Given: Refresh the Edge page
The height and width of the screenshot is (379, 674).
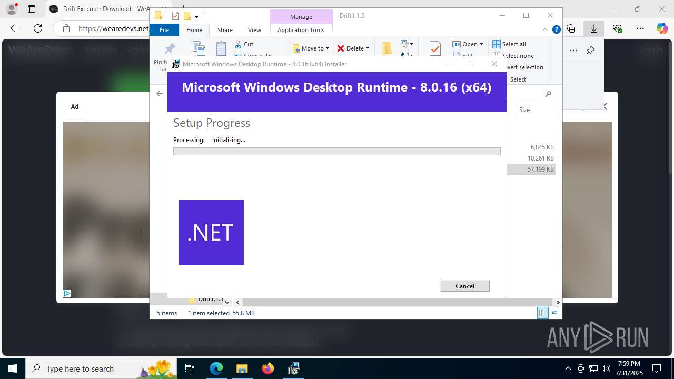Looking at the screenshot, I should tap(38, 28).
